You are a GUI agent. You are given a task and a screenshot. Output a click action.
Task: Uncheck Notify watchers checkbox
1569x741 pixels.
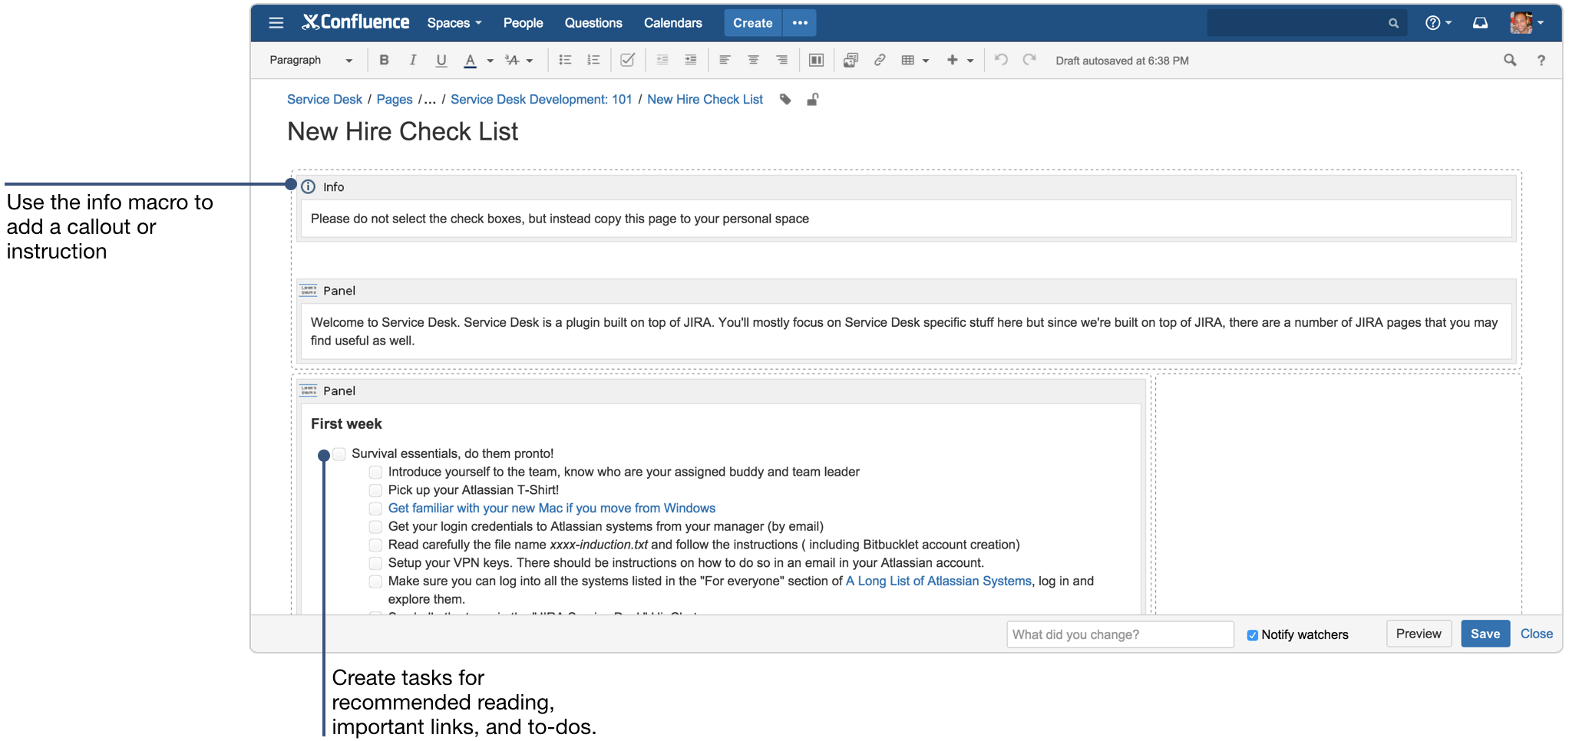pyautogui.click(x=1252, y=635)
